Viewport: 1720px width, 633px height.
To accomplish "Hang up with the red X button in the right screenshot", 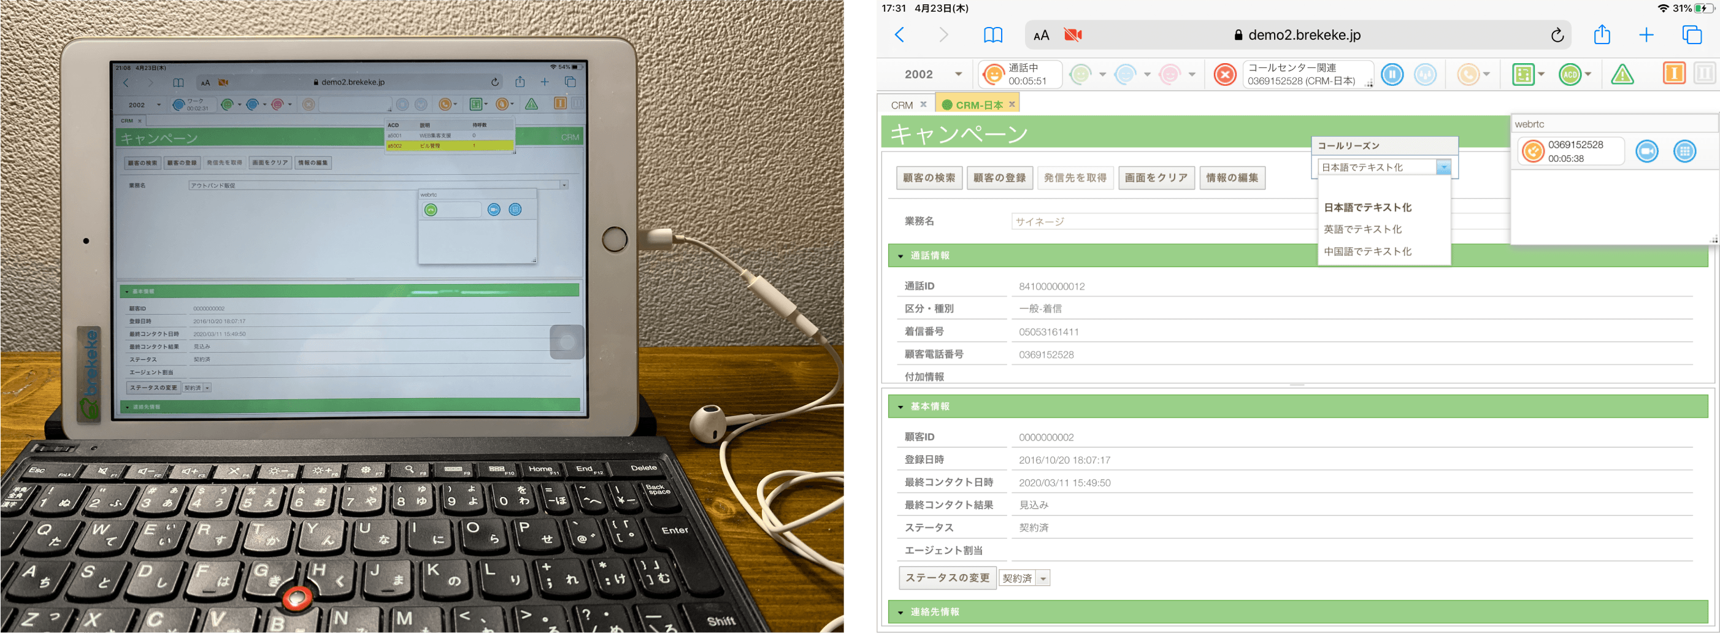I will point(1224,74).
